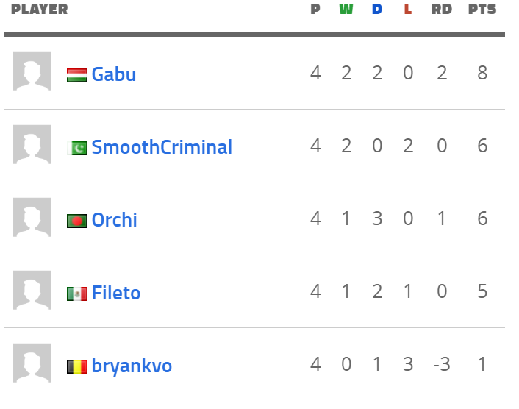Click the Bangladesh flag icon beside Orchi
The image size is (519, 409).
point(77,221)
